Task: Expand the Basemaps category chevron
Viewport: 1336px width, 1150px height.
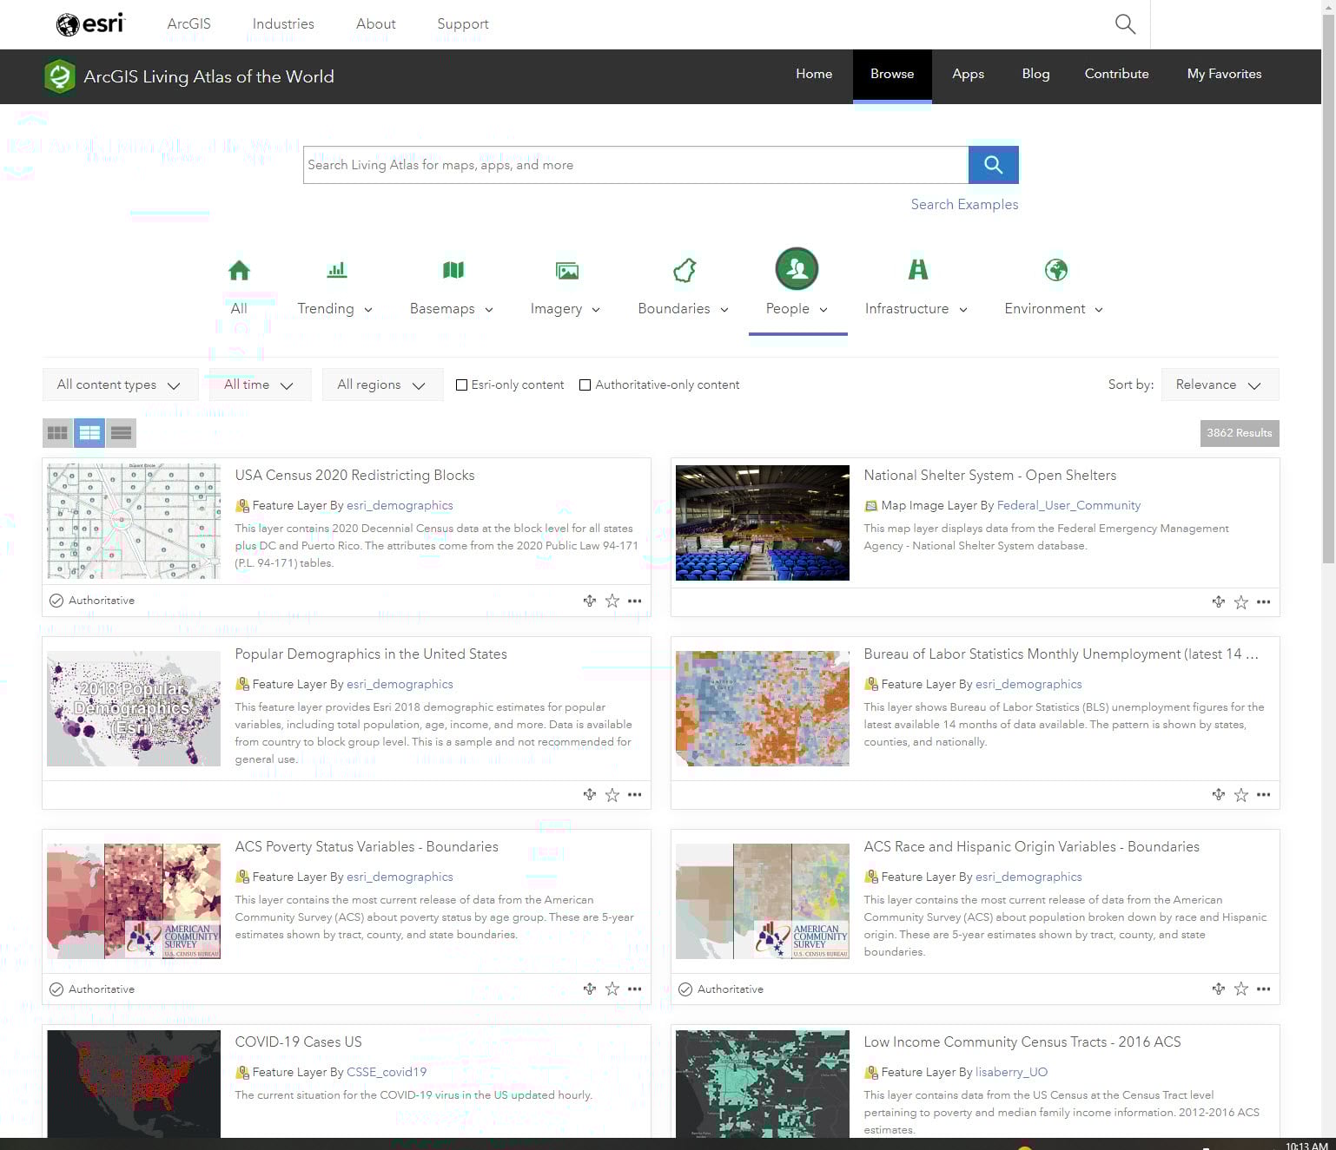Action: click(489, 310)
